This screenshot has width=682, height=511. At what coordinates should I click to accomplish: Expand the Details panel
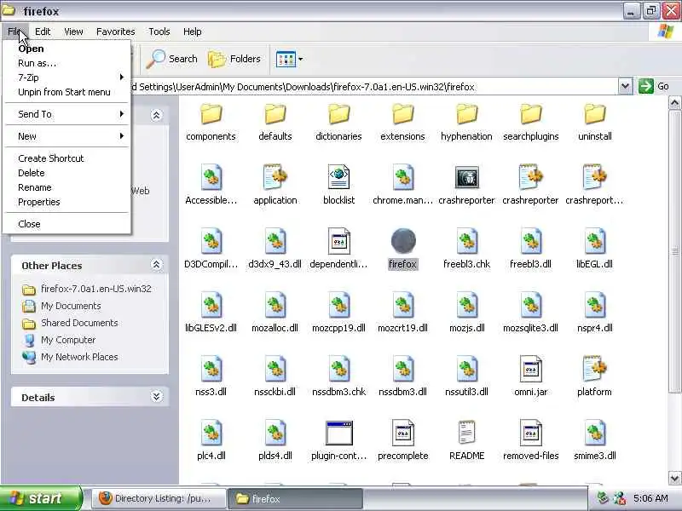point(156,396)
